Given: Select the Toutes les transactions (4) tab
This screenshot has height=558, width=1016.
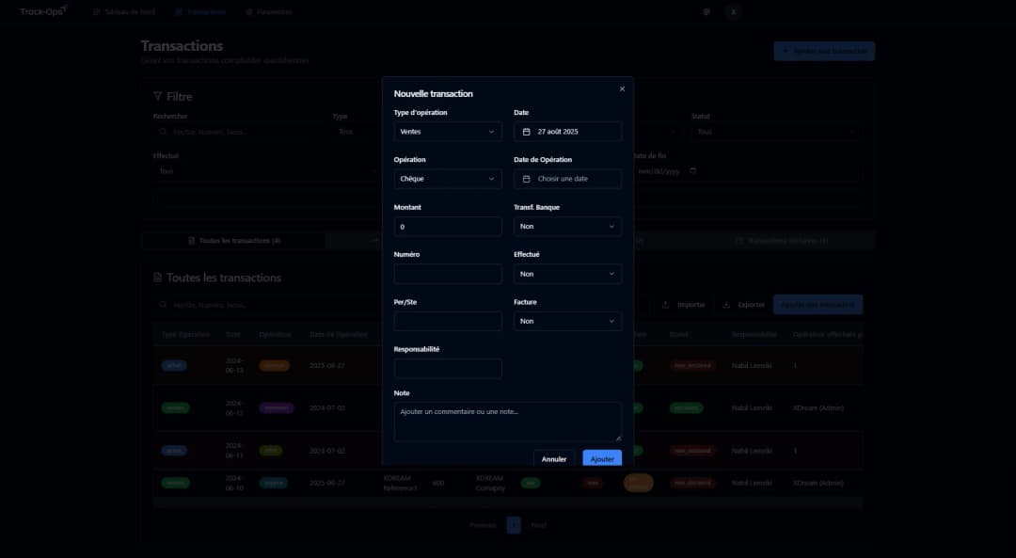Looking at the screenshot, I should click(231, 240).
